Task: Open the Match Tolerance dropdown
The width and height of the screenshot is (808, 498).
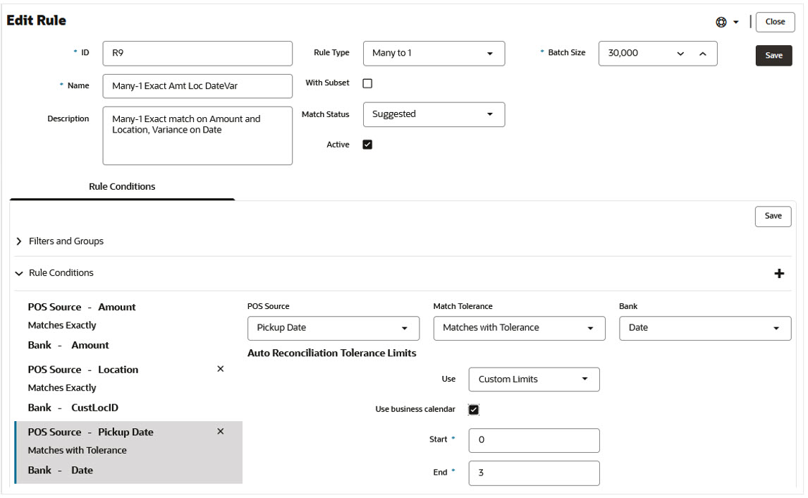Action: pyautogui.click(x=520, y=329)
